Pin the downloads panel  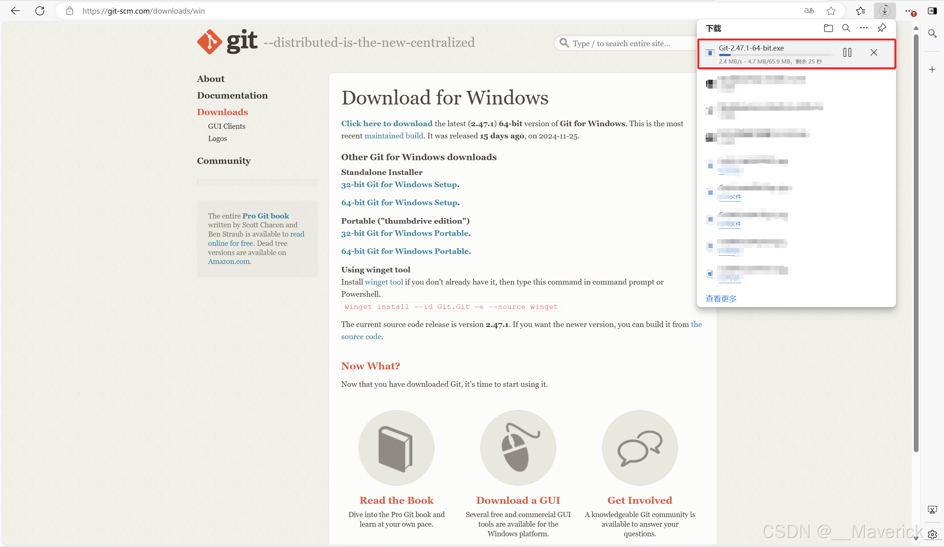click(x=881, y=28)
